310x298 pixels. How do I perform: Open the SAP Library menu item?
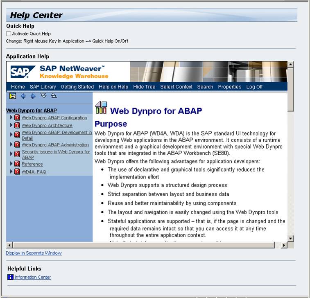click(x=43, y=87)
